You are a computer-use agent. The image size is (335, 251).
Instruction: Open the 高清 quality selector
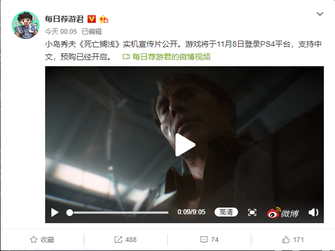(x=226, y=212)
